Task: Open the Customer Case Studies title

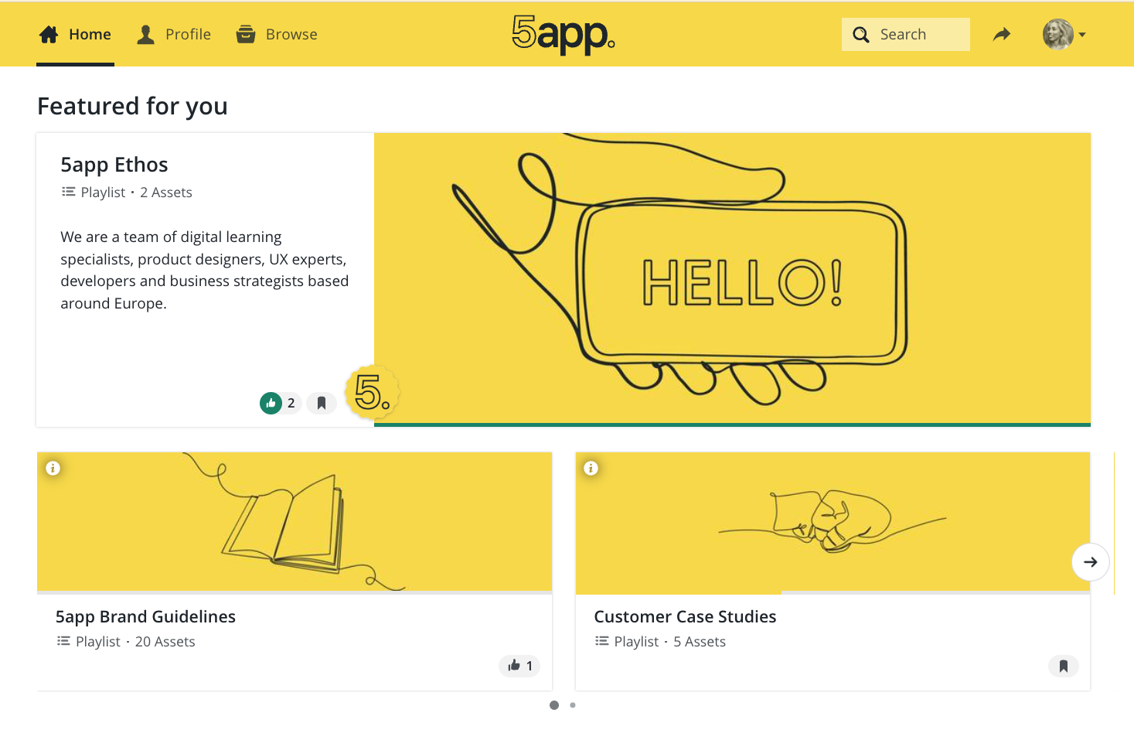Action: (685, 616)
